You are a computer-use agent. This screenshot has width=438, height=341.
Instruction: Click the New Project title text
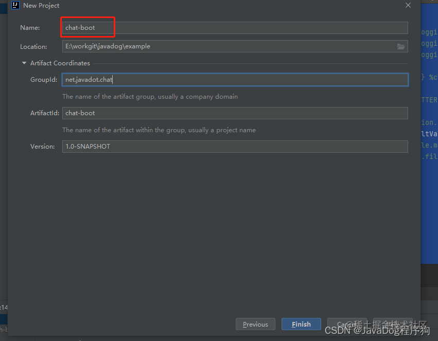[x=41, y=6]
